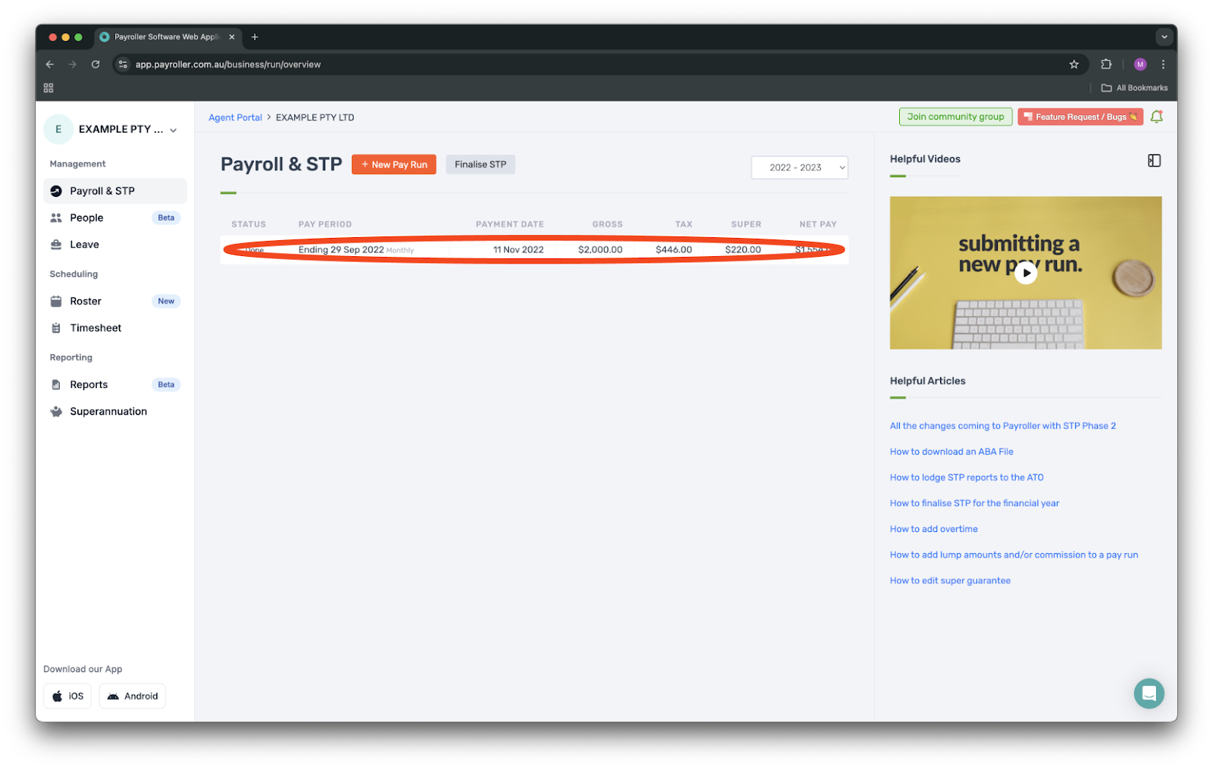Click the browser back arrow
1213x769 pixels.
(50, 64)
